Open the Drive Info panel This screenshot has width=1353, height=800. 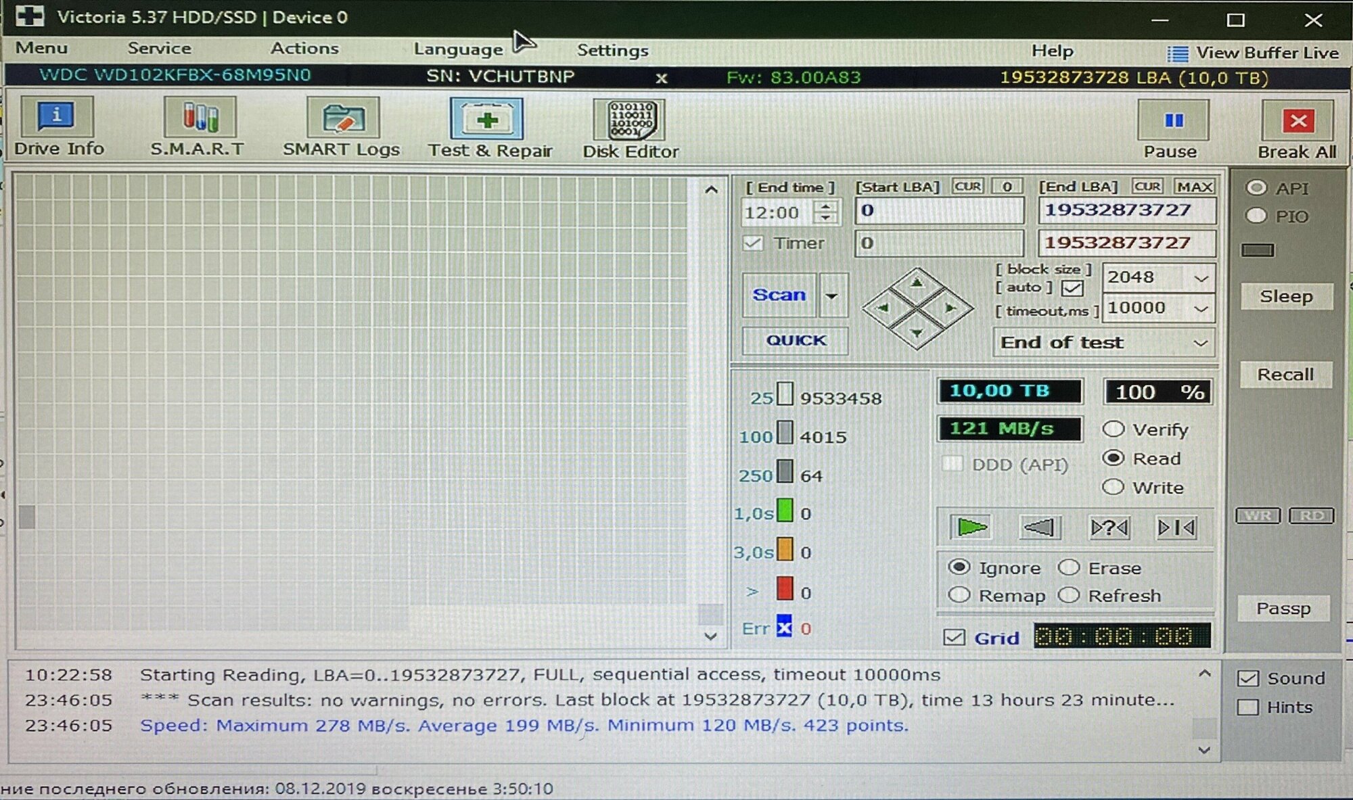click(x=57, y=117)
